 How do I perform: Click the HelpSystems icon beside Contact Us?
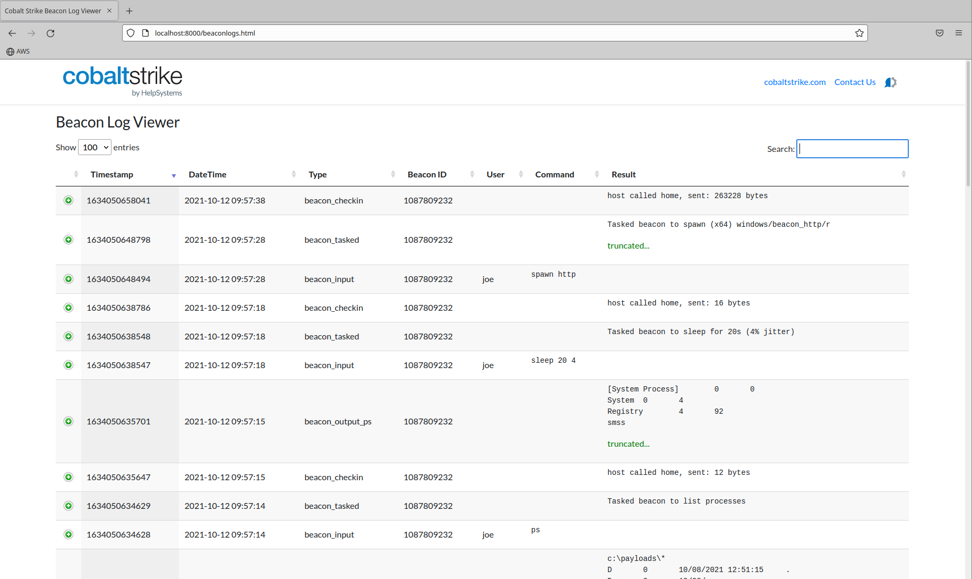tap(891, 82)
